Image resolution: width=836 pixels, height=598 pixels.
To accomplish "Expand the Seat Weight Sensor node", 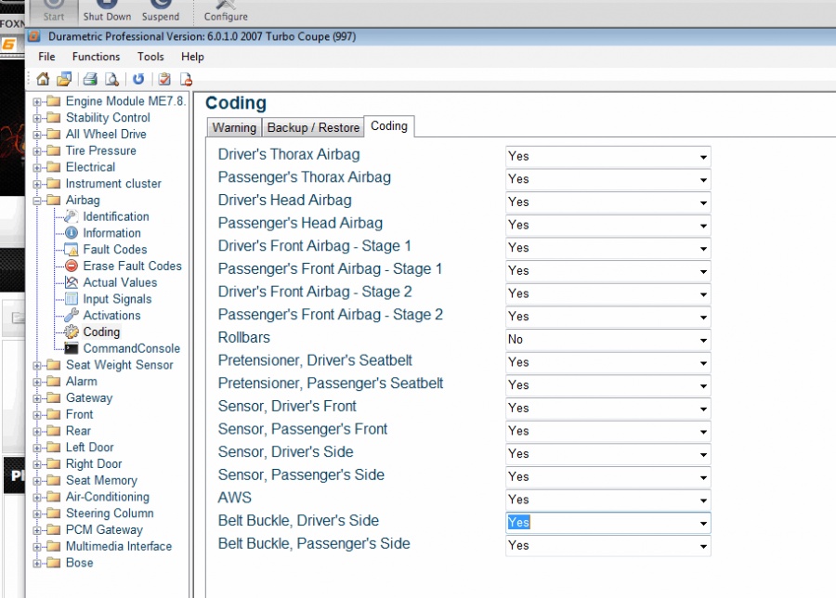I will 37,365.
